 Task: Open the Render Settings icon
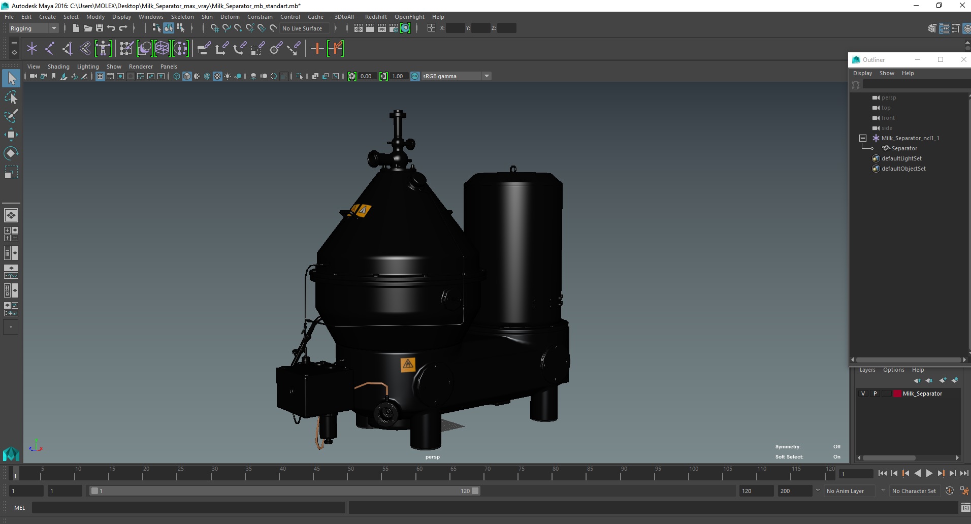point(394,28)
